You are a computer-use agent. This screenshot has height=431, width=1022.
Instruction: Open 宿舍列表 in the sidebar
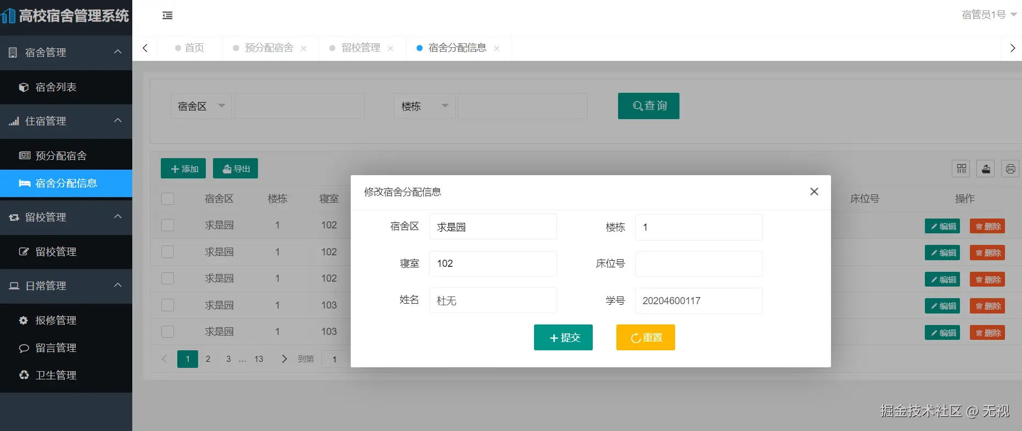click(66, 87)
